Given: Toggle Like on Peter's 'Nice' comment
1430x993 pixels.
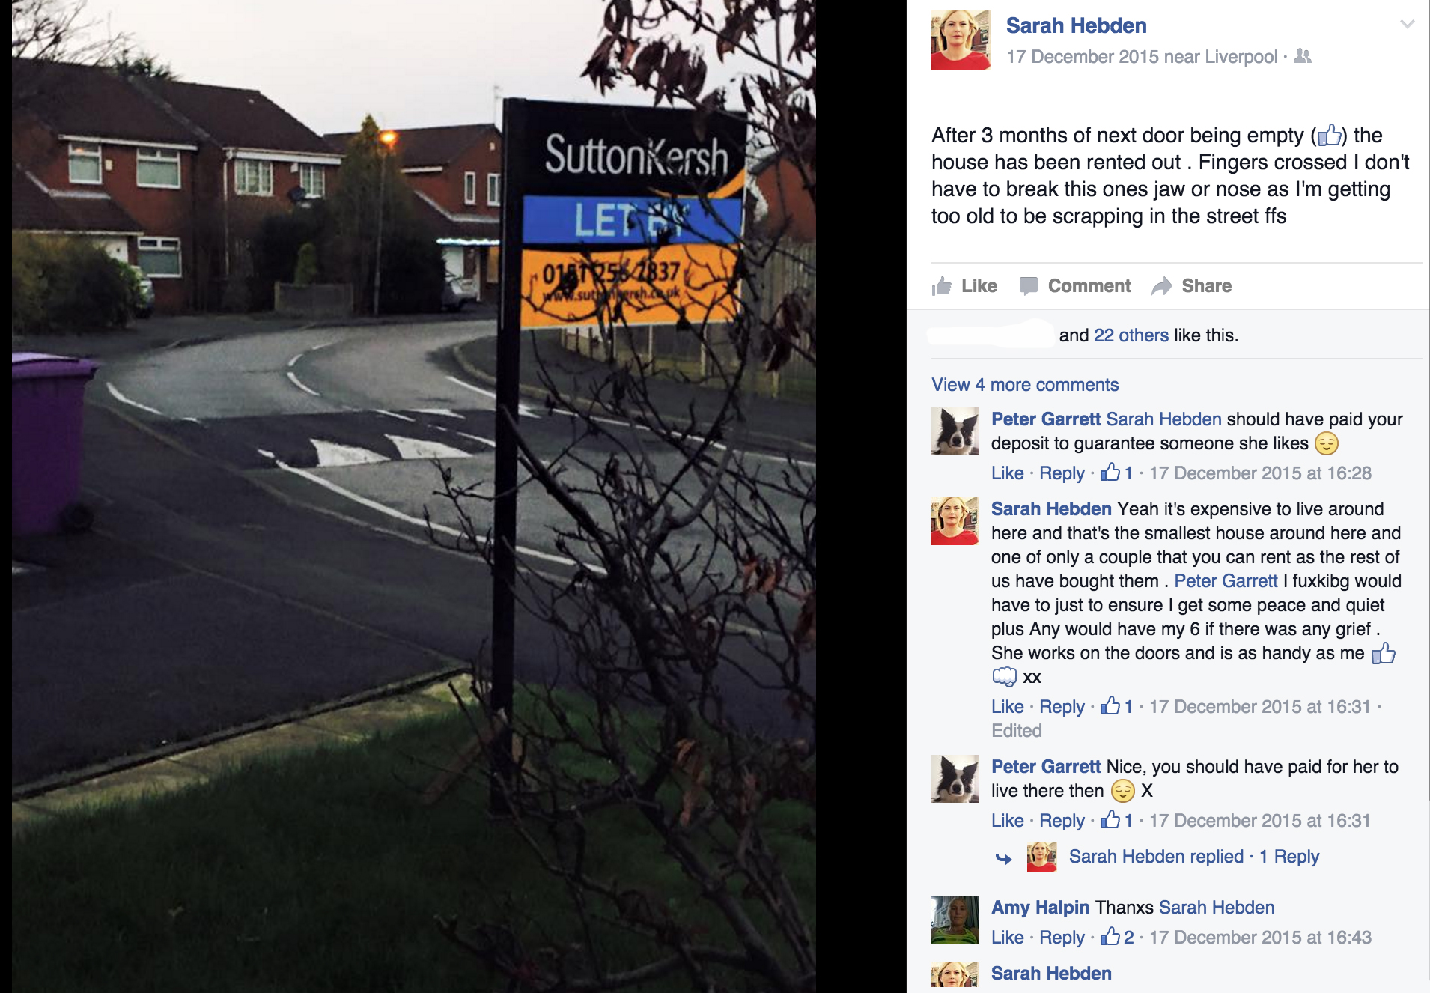Looking at the screenshot, I should (x=1007, y=821).
